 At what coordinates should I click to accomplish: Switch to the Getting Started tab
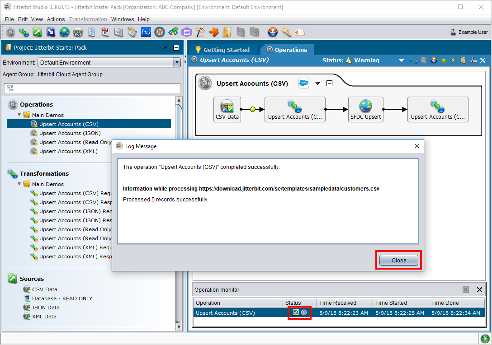[222, 50]
